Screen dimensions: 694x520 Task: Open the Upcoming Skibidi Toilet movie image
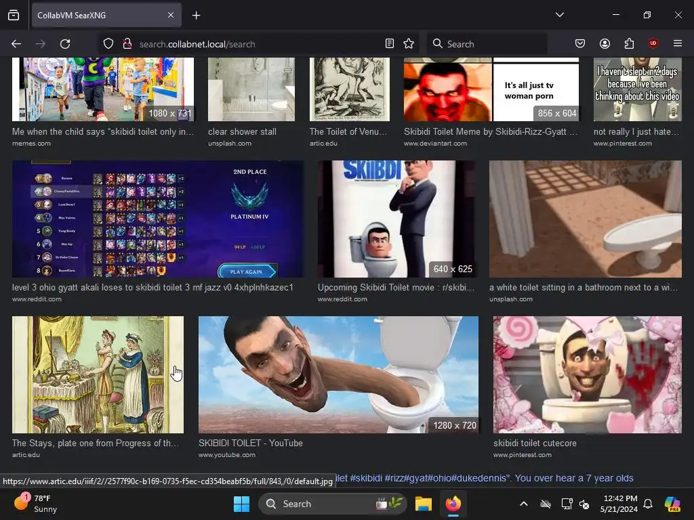coord(396,219)
